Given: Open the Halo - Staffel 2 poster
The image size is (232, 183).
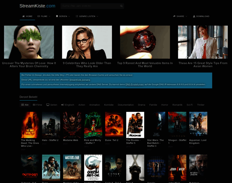Looking at the screenshot, I should coord(51,125).
